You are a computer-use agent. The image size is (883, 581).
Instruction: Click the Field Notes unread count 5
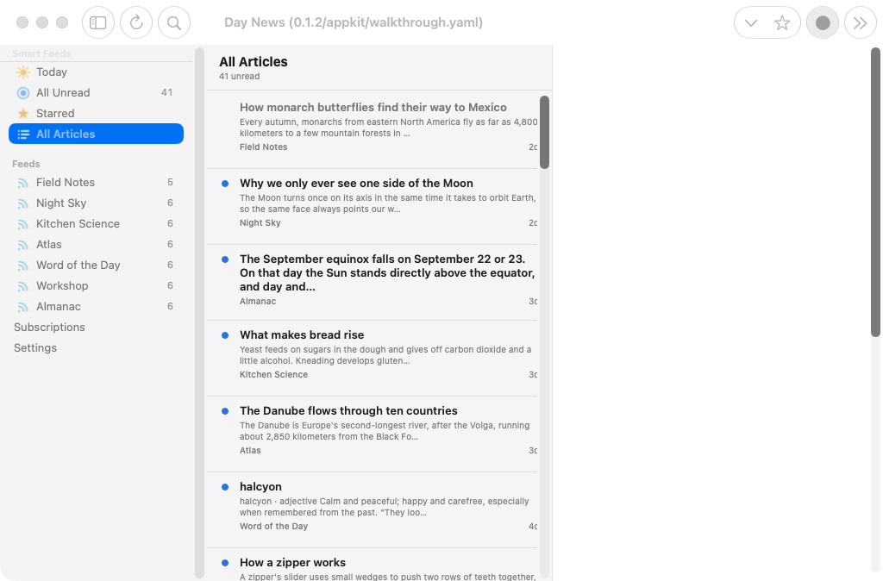(170, 183)
